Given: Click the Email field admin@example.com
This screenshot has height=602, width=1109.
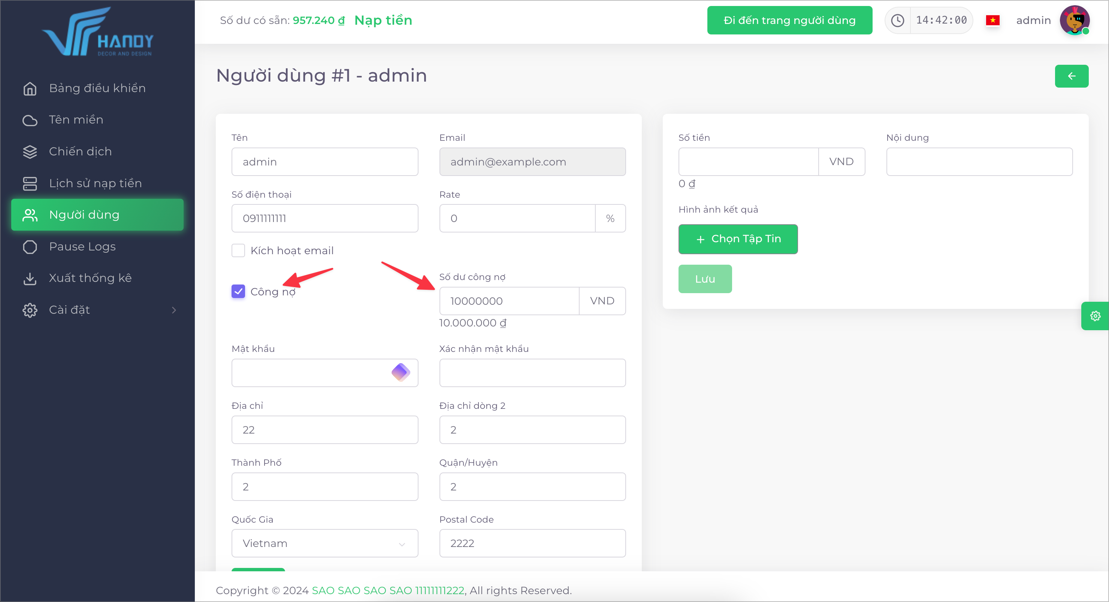Looking at the screenshot, I should pos(532,162).
